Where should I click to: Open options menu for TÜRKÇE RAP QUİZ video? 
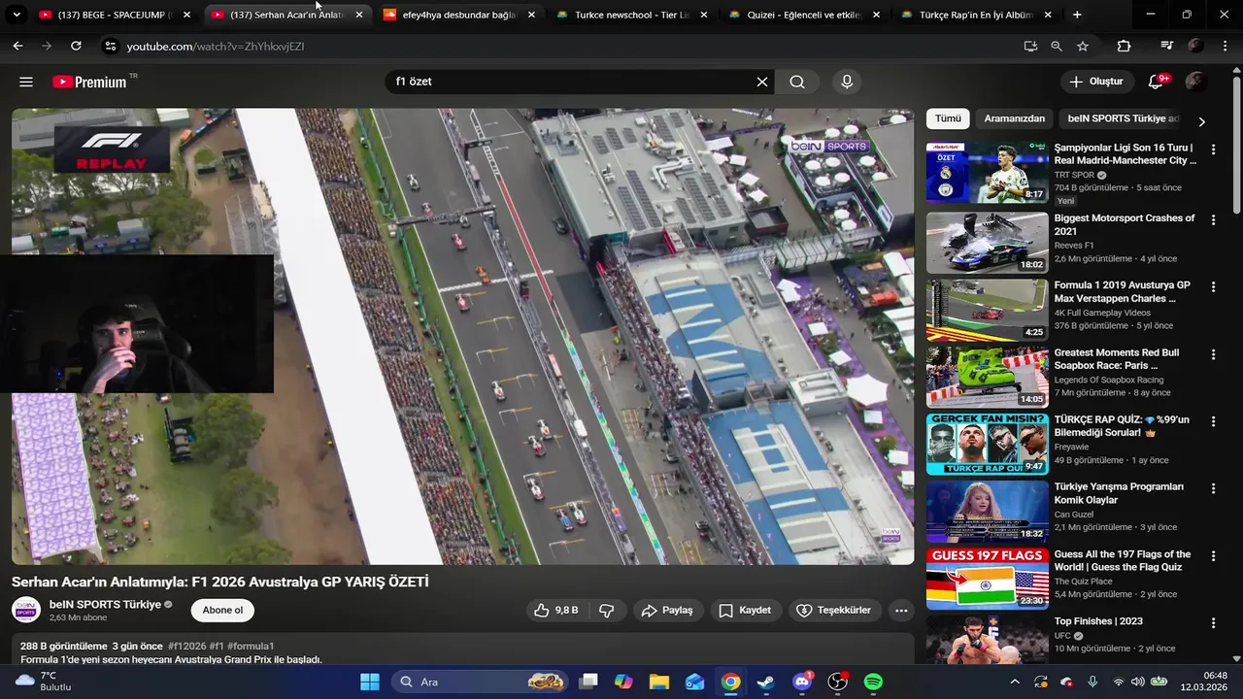[1213, 421]
